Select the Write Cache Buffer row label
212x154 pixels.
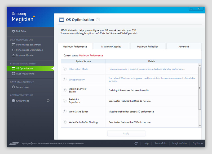point(78,111)
